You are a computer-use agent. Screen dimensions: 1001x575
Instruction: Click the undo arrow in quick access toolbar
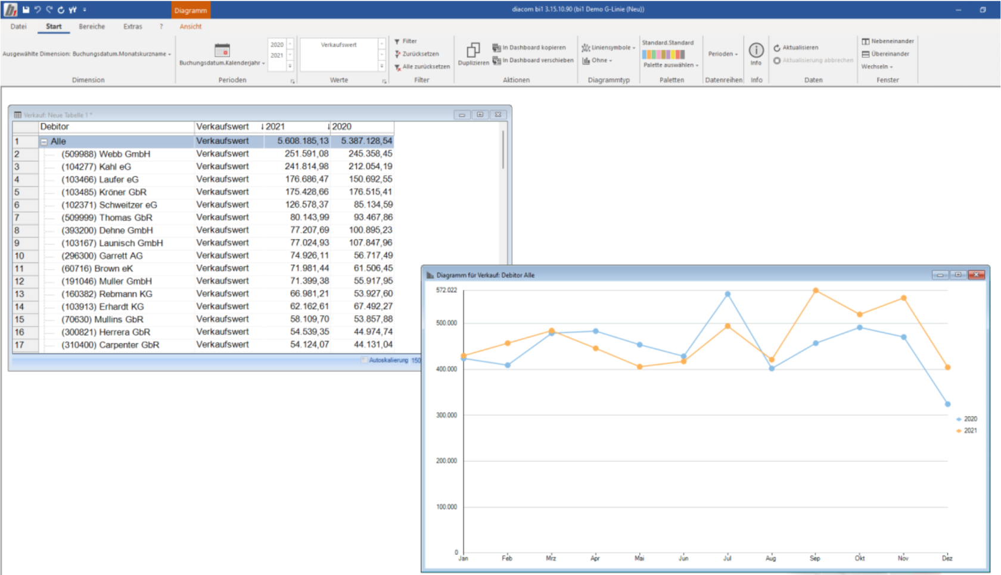click(38, 10)
